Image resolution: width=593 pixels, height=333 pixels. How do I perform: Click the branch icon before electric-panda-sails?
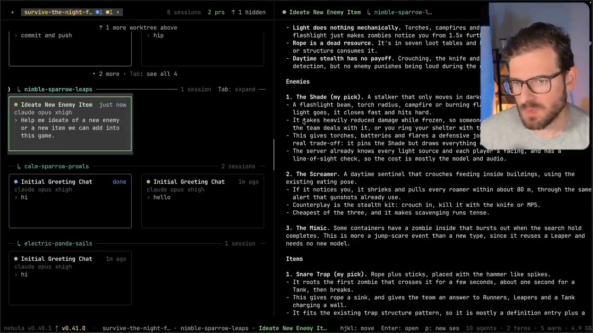[19, 244]
